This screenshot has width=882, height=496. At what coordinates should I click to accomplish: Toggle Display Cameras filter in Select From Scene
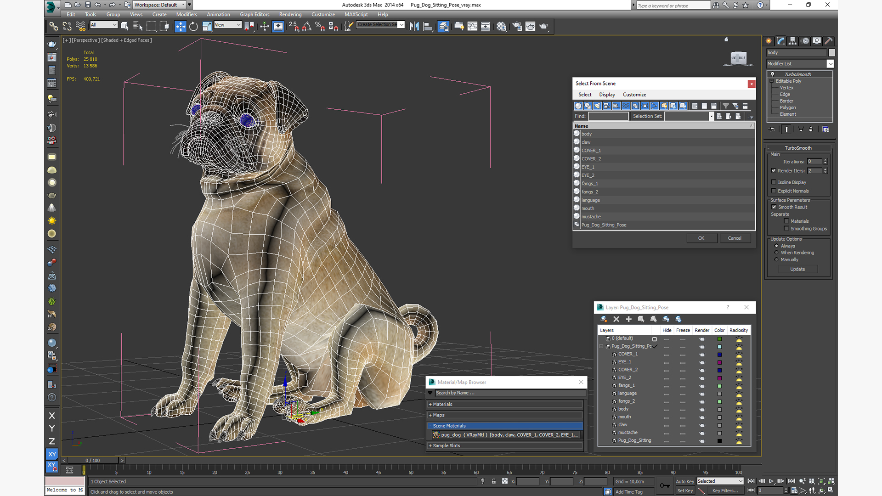pyautogui.click(x=606, y=106)
